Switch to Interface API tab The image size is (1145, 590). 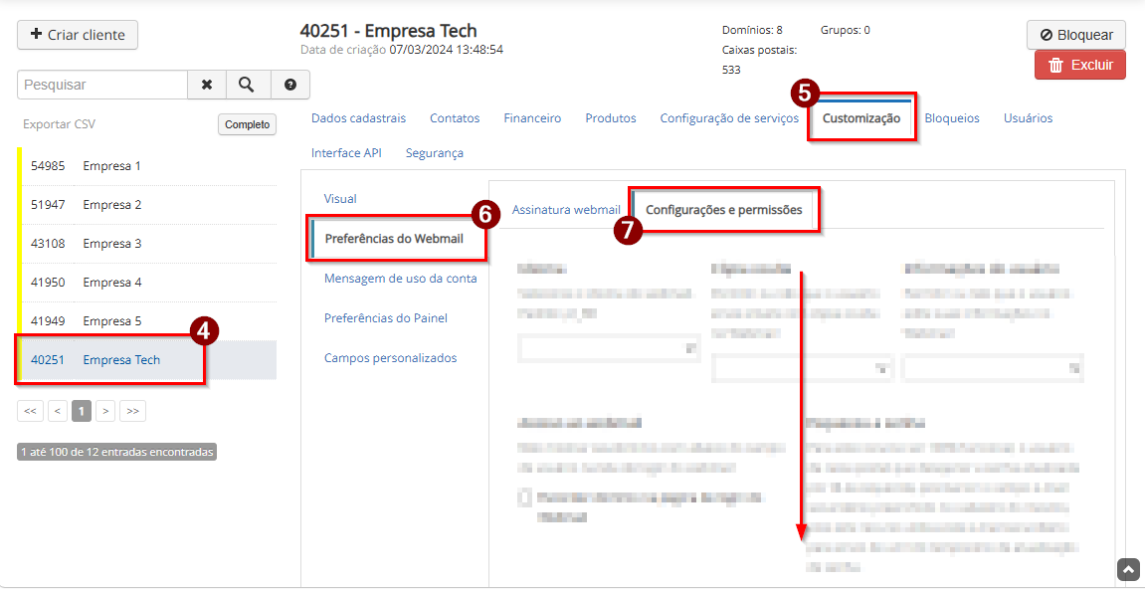point(346,153)
